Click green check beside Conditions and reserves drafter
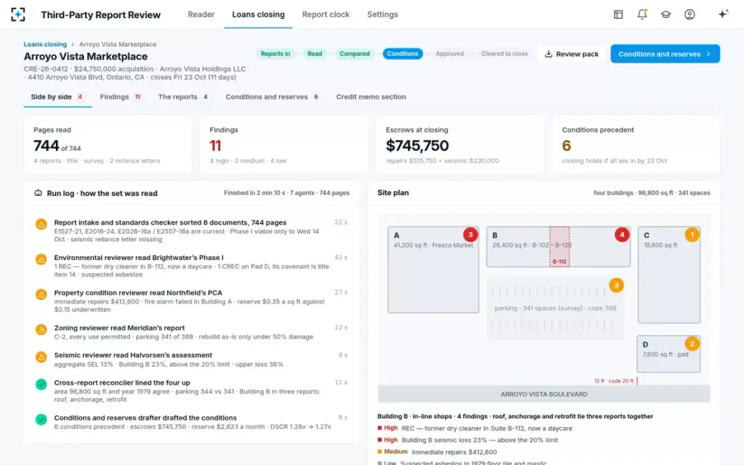744x465 pixels. (x=41, y=420)
